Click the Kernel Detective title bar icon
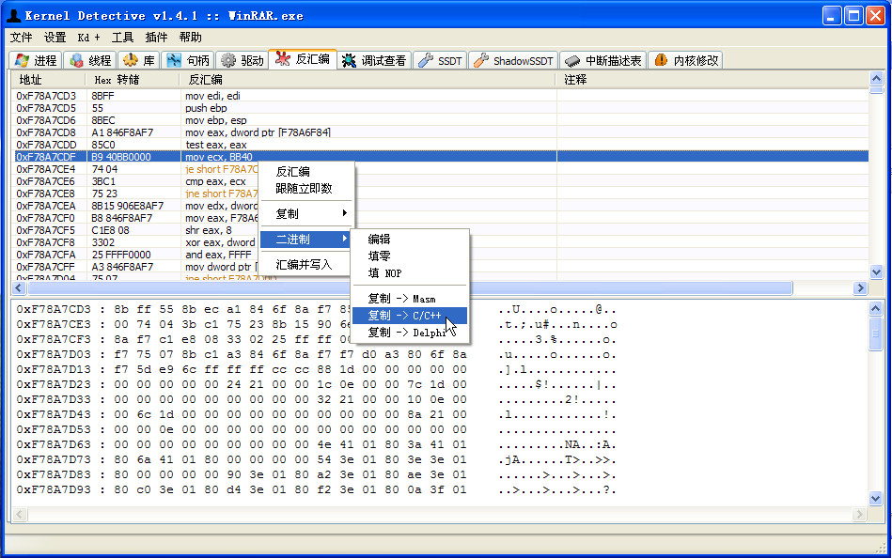 14,15
